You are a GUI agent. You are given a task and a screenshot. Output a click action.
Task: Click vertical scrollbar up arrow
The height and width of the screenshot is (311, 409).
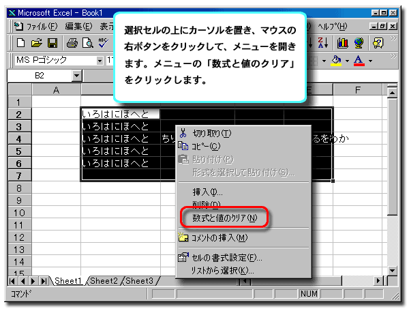tap(393, 92)
